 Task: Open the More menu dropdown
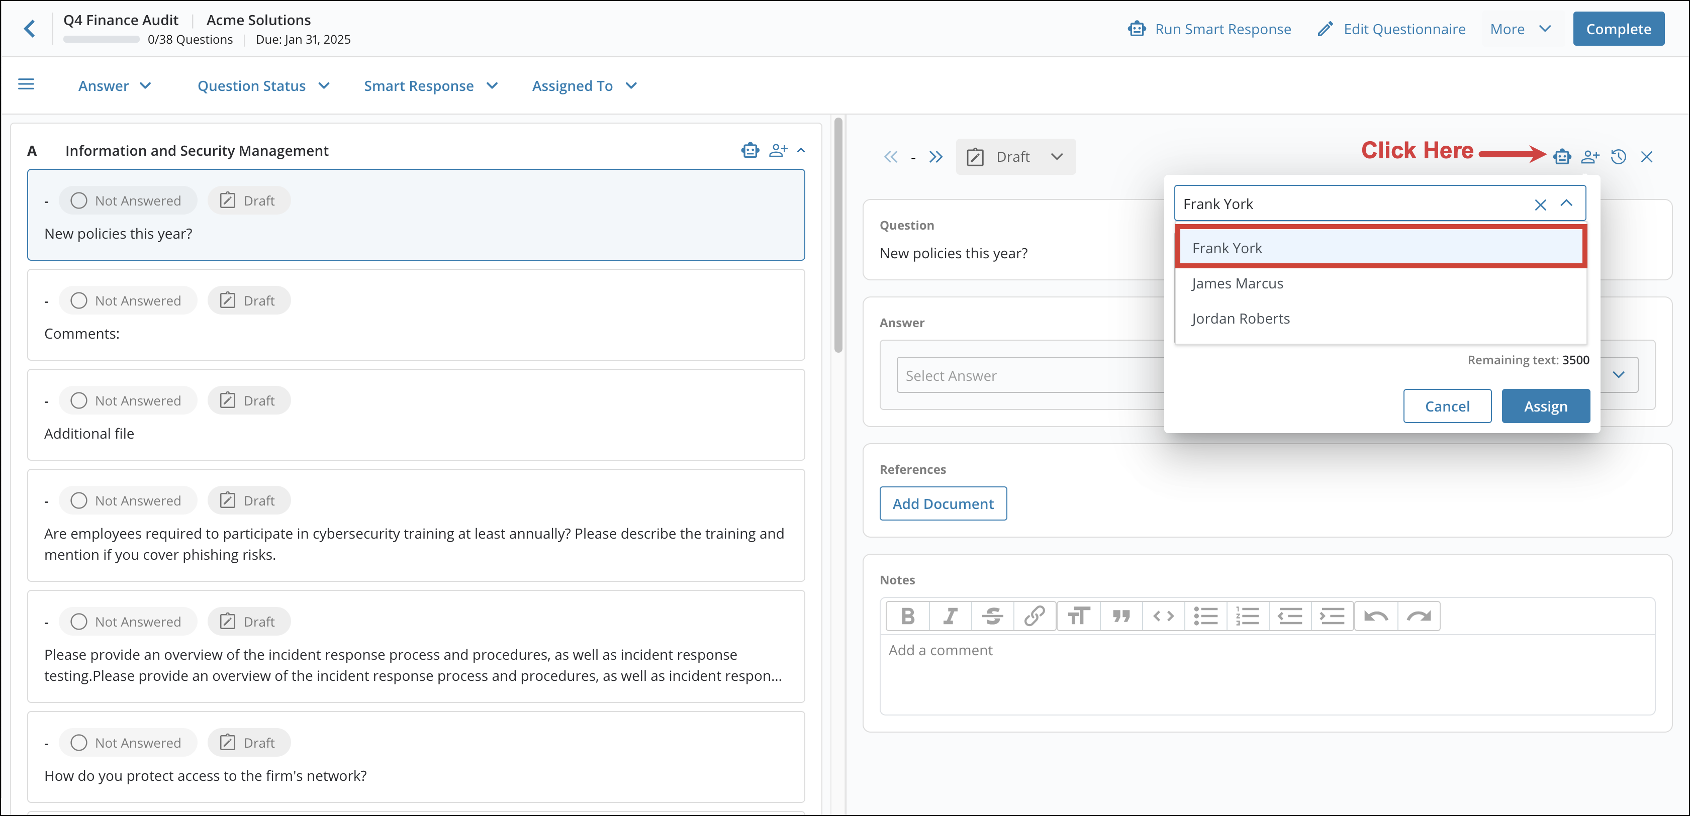point(1521,29)
